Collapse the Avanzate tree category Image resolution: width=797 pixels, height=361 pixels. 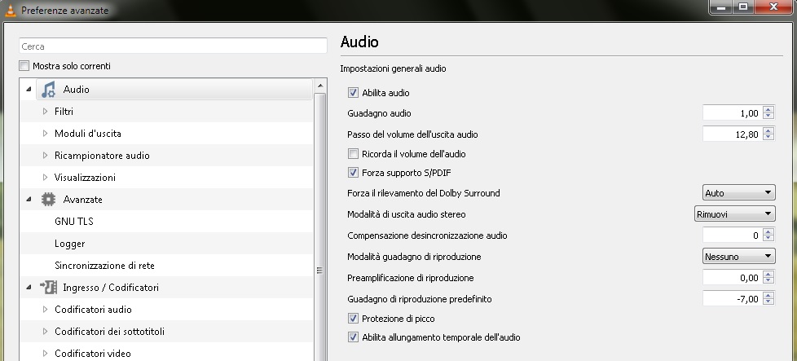(29, 200)
